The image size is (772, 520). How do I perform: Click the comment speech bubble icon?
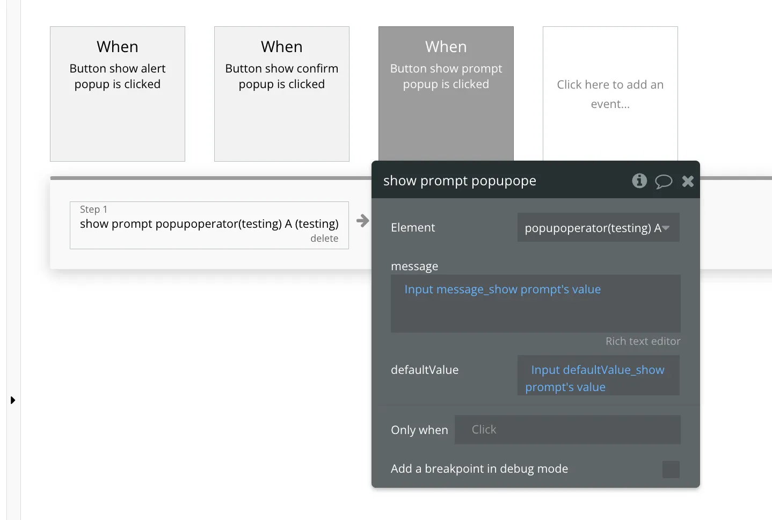point(664,181)
